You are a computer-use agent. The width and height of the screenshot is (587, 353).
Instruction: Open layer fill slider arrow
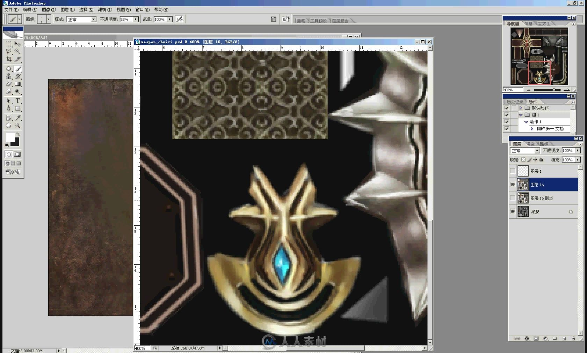tap(578, 159)
